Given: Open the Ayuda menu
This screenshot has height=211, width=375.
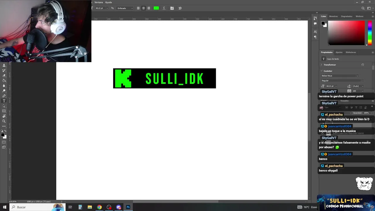Looking at the screenshot, I should pos(108,2).
